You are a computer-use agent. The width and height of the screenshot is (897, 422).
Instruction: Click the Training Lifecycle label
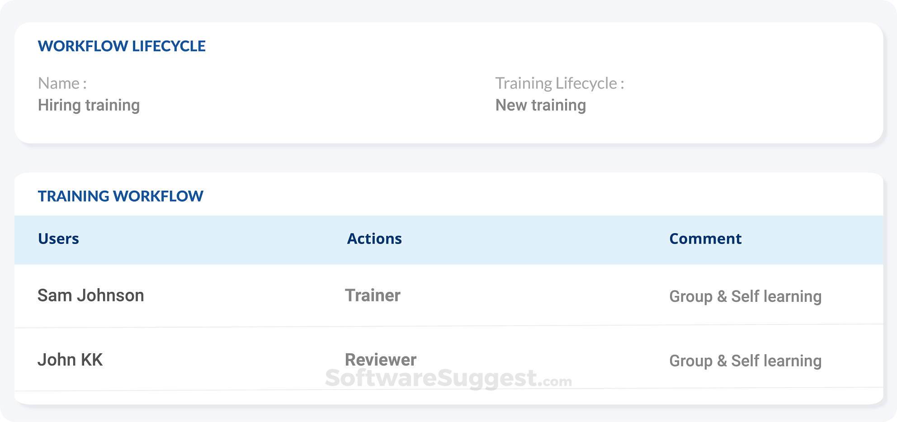click(x=561, y=83)
